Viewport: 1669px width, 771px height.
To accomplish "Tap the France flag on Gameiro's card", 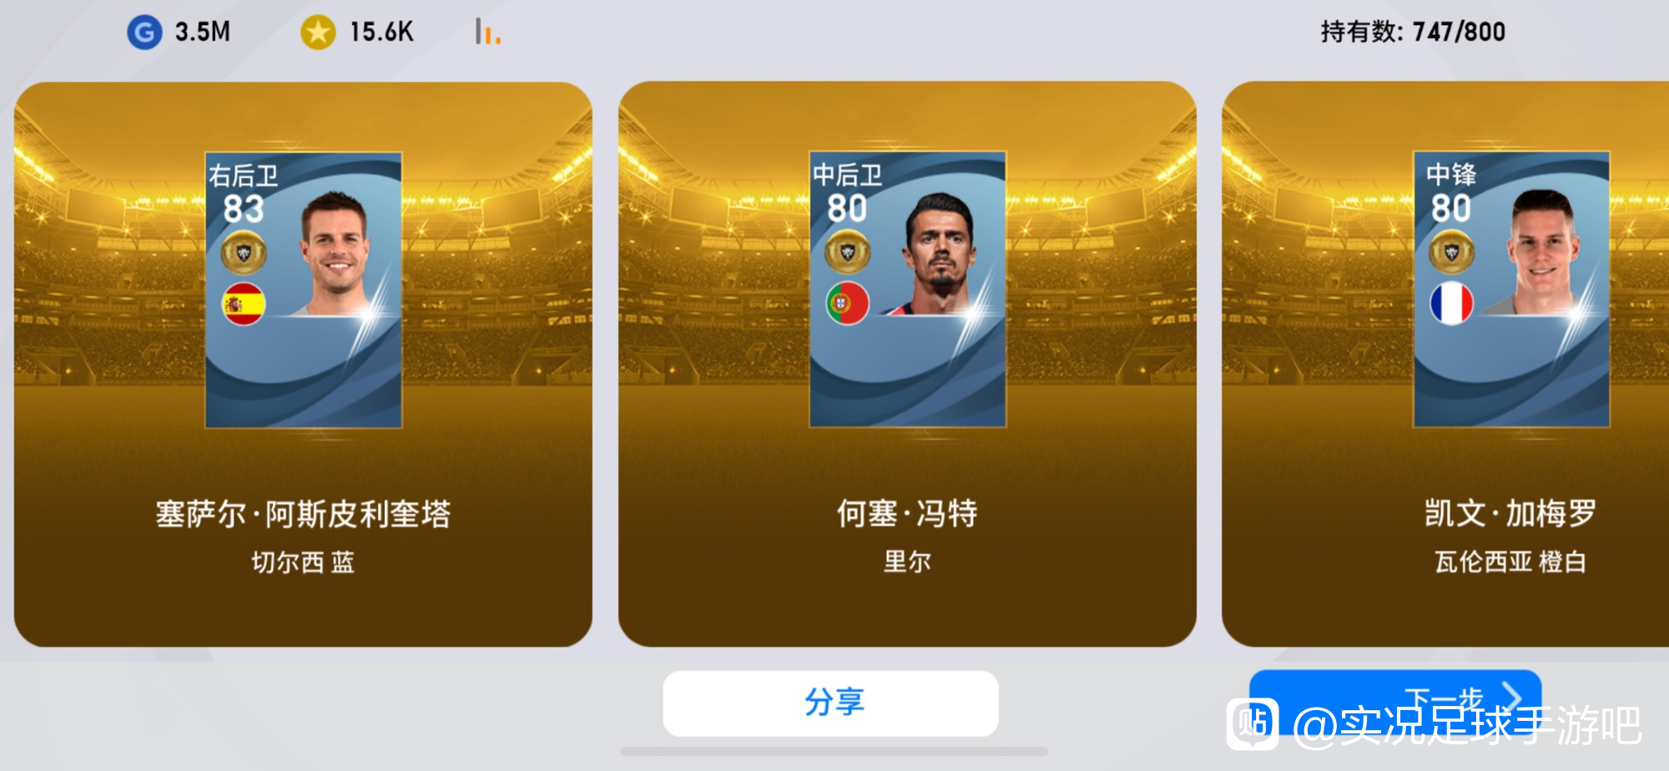I will point(1451,304).
